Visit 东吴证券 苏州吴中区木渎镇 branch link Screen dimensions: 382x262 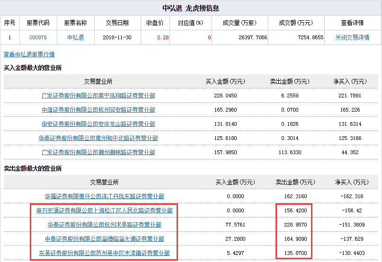pos(104,253)
